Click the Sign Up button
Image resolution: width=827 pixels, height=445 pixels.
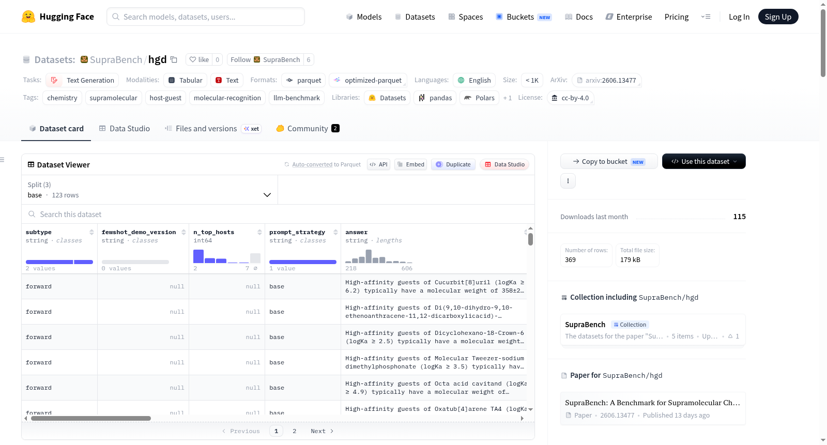pyautogui.click(x=778, y=17)
